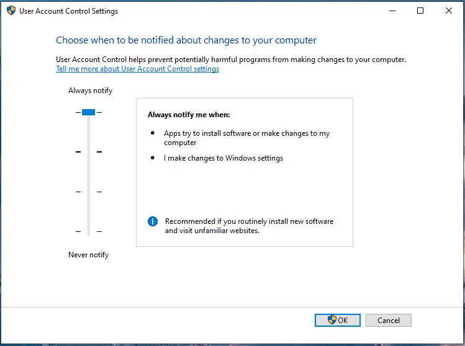Confirm settings with the OK button
Screen dimensions: 465x346
coord(338,320)
